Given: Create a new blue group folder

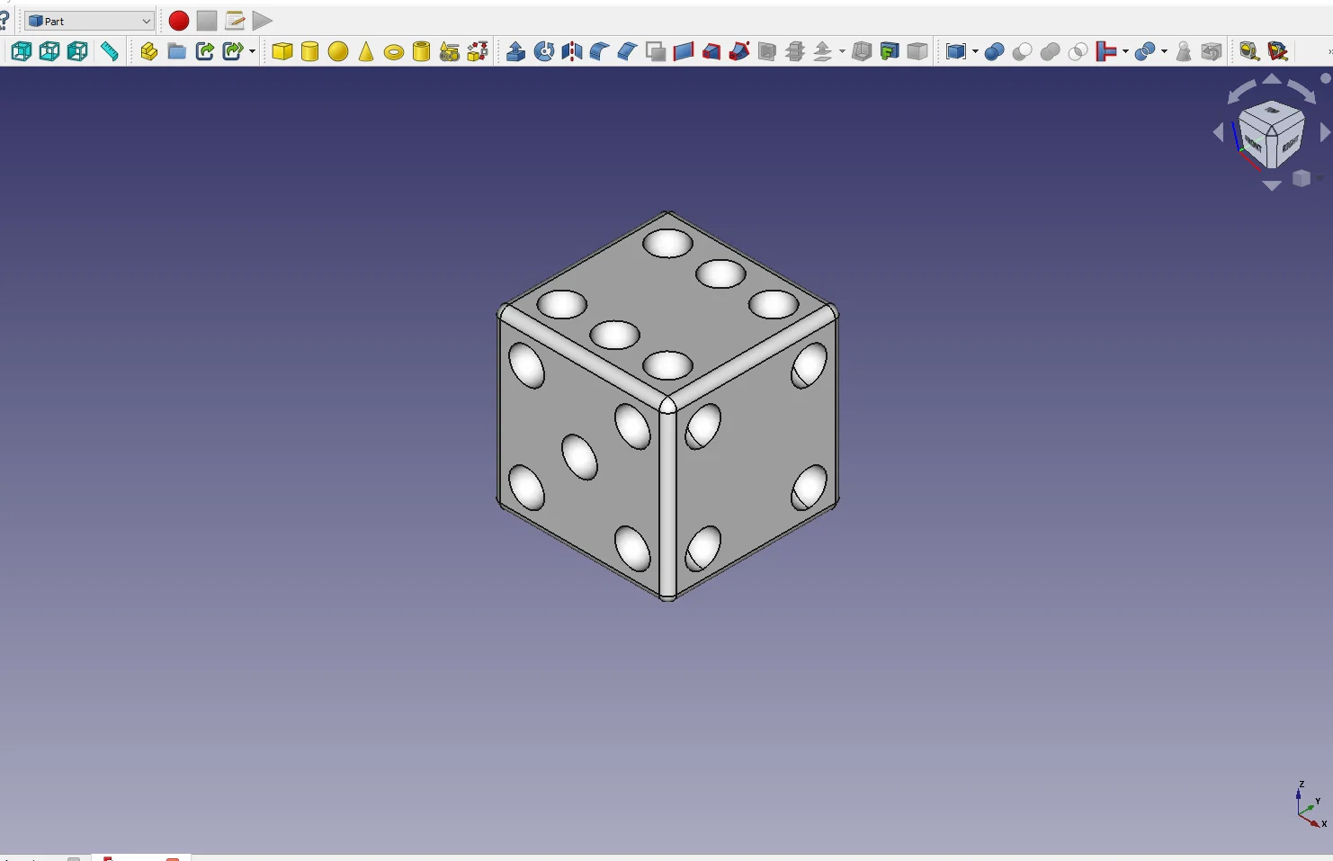Looking at the screenshot, I should pyautogui.click(x=177, y=51).
